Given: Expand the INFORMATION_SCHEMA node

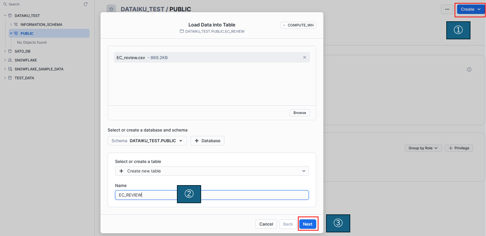Looking at the screenshot, I should [11, 25].
